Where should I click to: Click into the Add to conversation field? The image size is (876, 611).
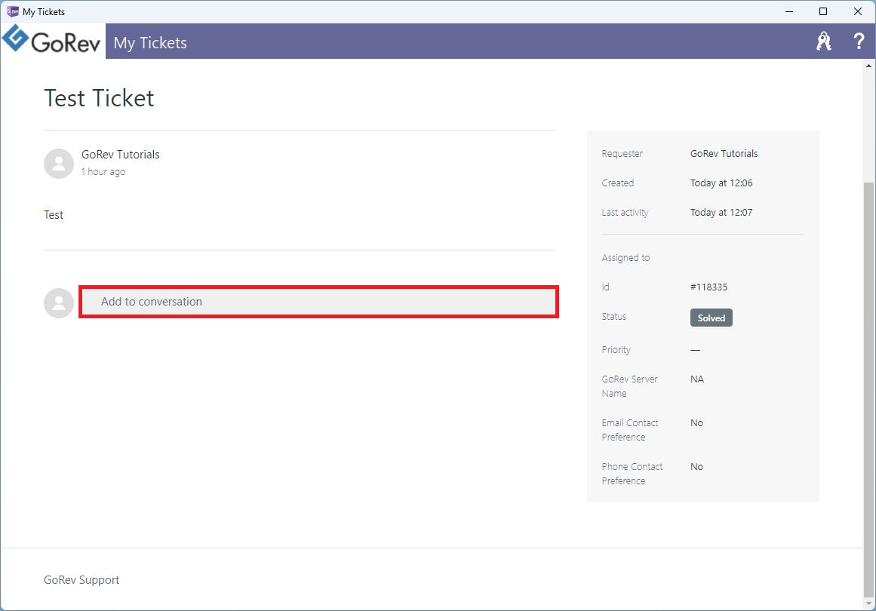(x=318, y=302)
